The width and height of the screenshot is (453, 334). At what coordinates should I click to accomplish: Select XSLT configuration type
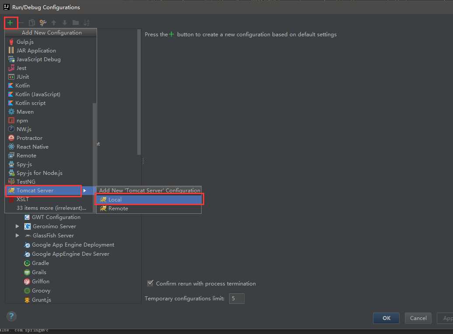[x=49, y=199]
